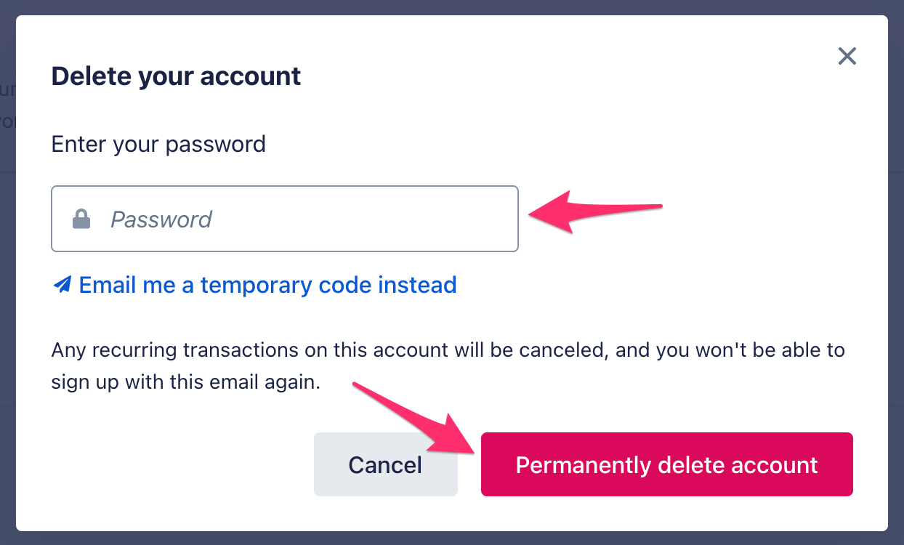This screenshot has height=545, width=904.
Task: Close the Delete your account dialog
Action: point(847,57)
